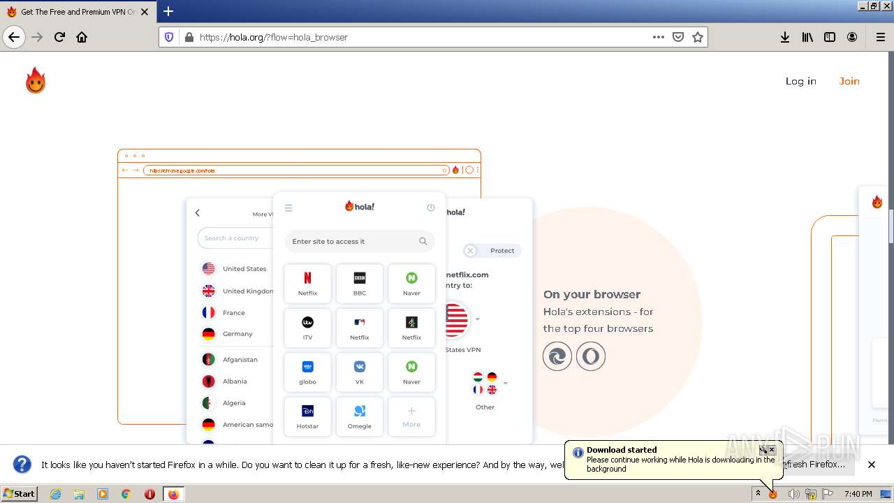The width and height of the screenshot is (894, 503).
Task: Click the Hola flame logo in page header
Action: pyautogui.click(x=36, y=81)
